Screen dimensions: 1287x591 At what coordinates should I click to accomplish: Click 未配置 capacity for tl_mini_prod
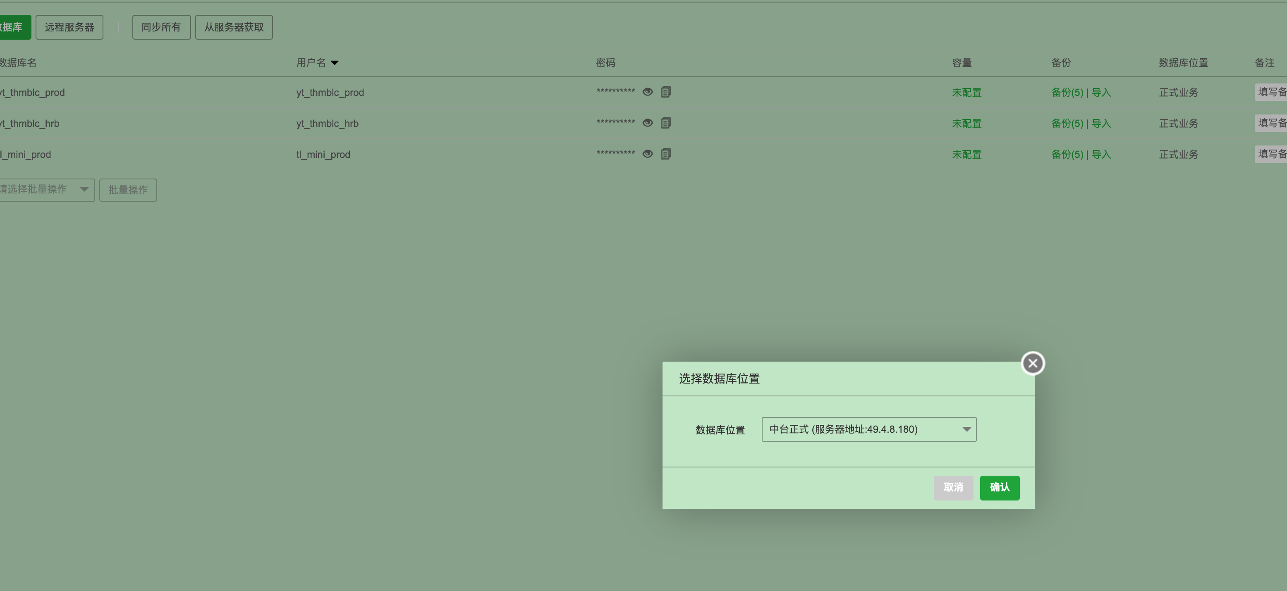pyautogui.click(x=967, y=154)
